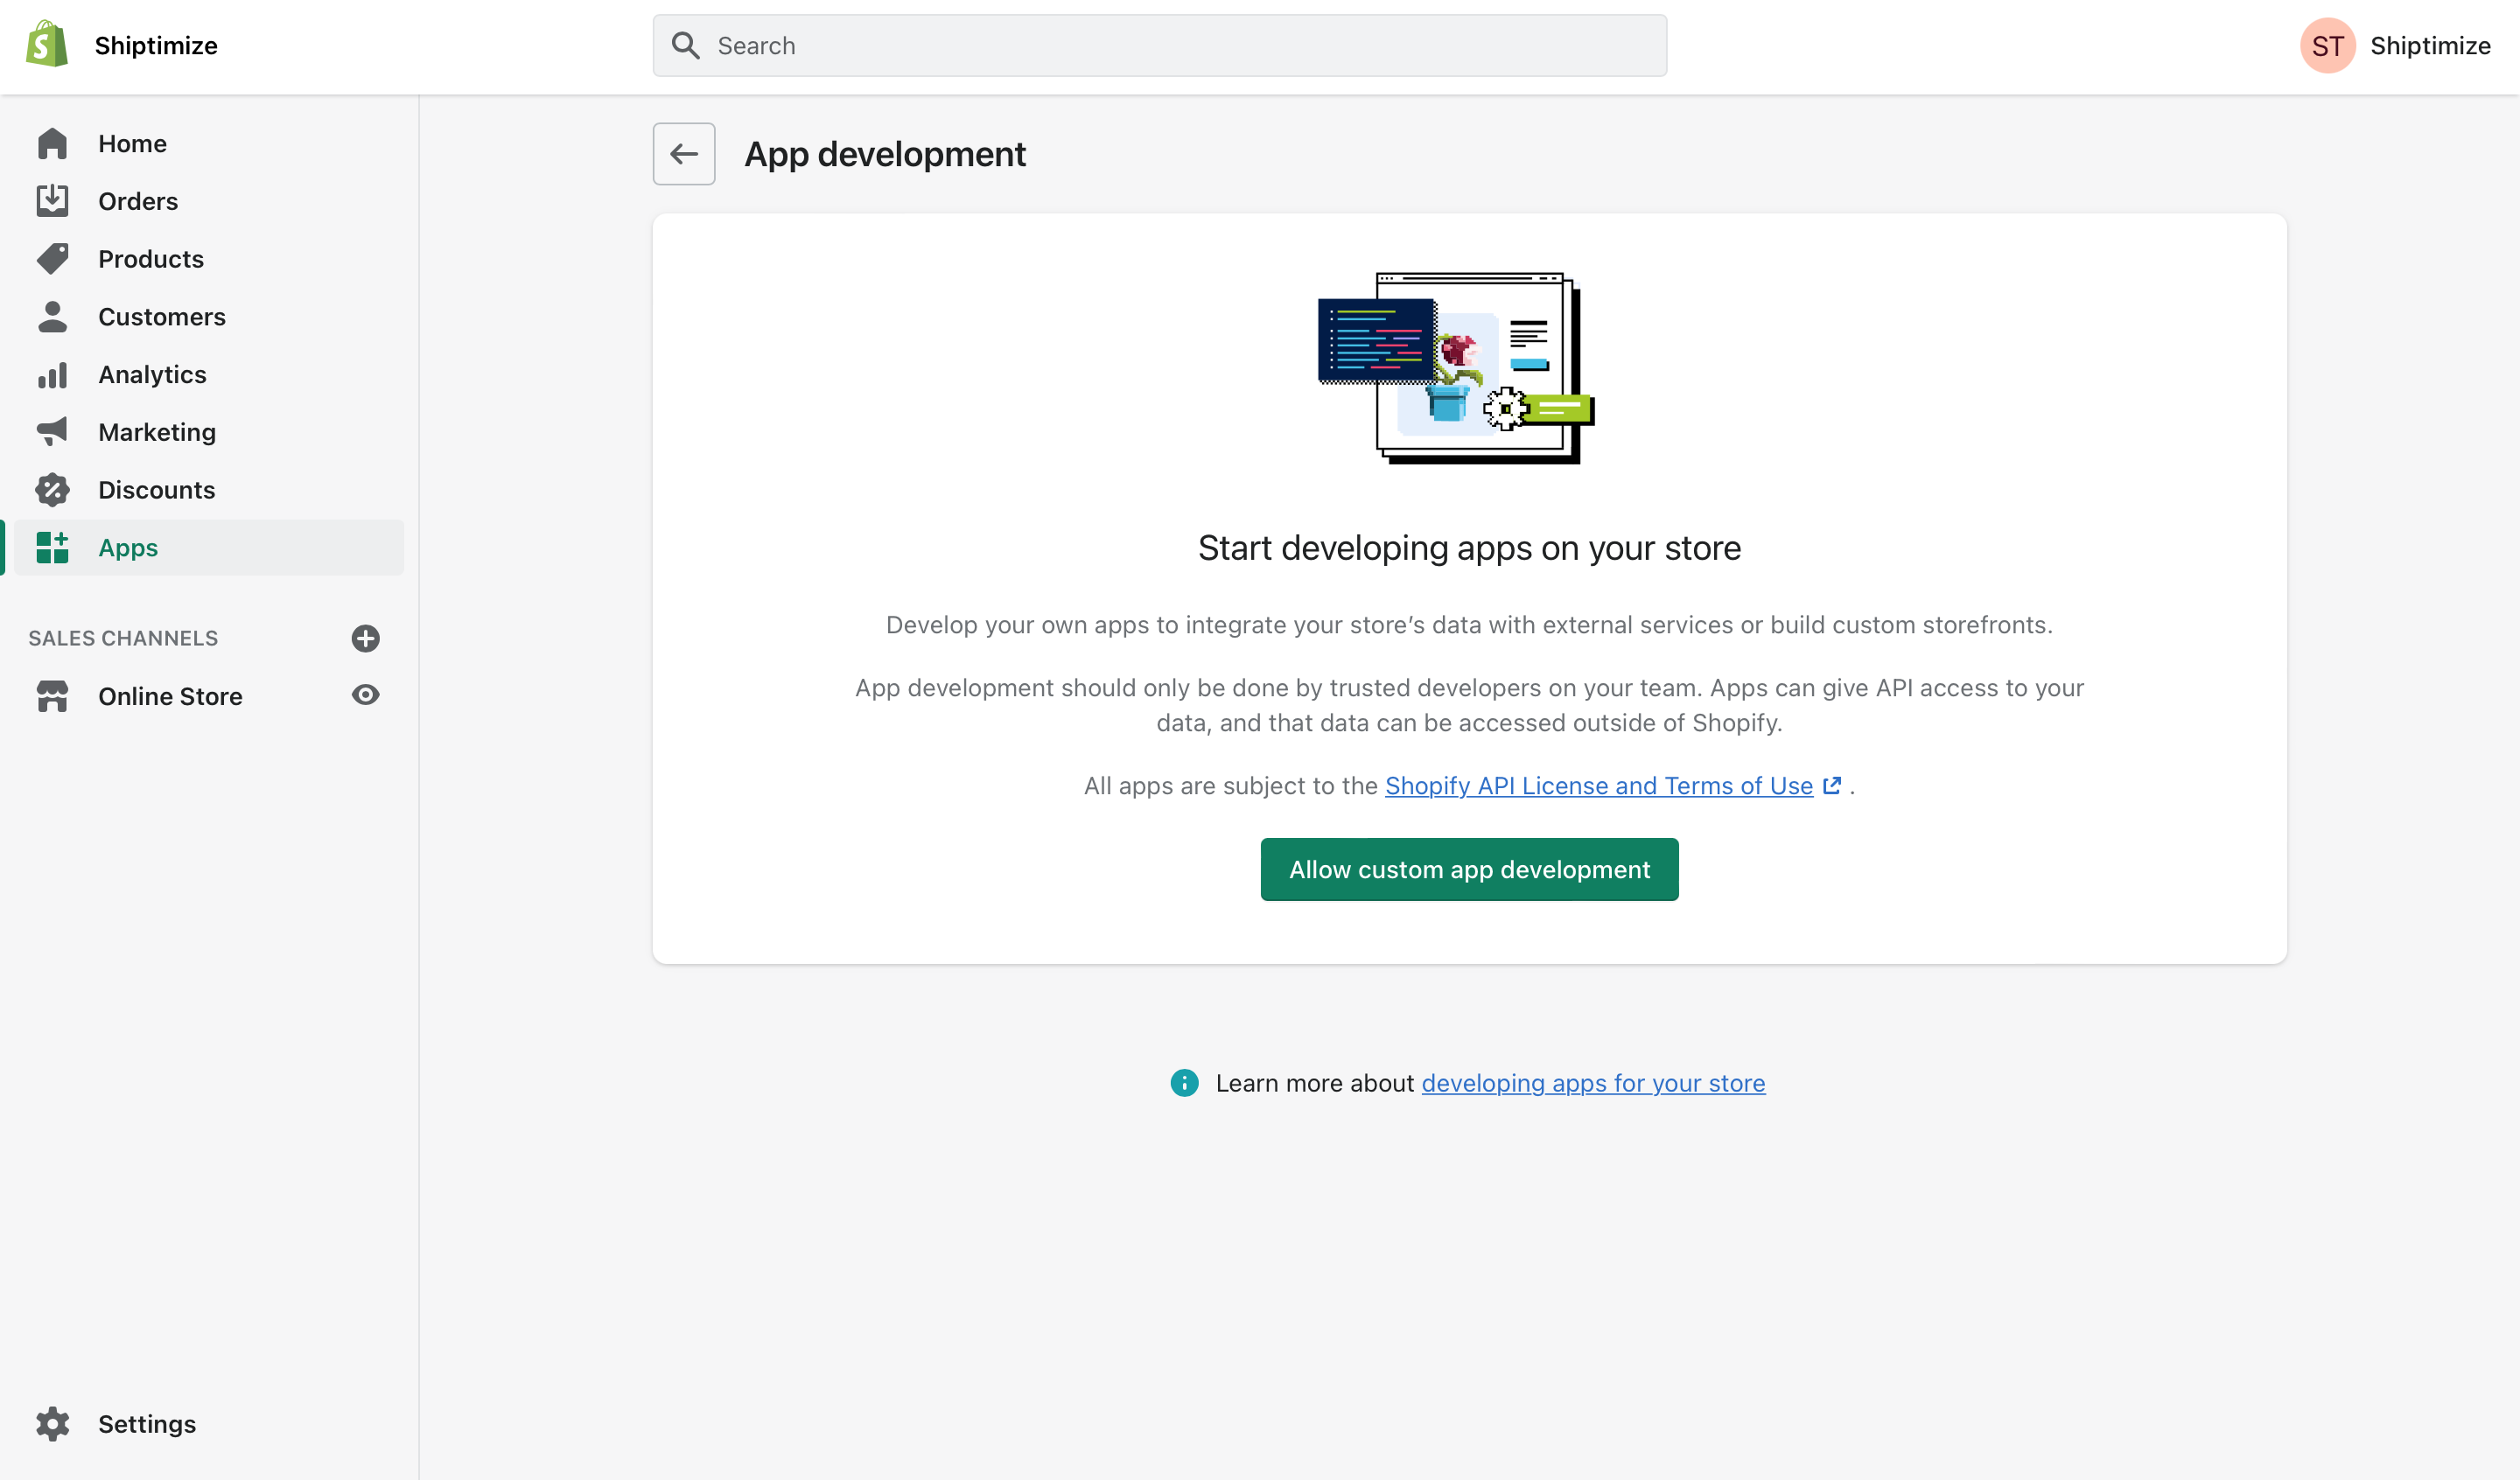Click the Settings gear icon
Image resolution: width=2520 pixels, height=1480 pixels.
52,1424
